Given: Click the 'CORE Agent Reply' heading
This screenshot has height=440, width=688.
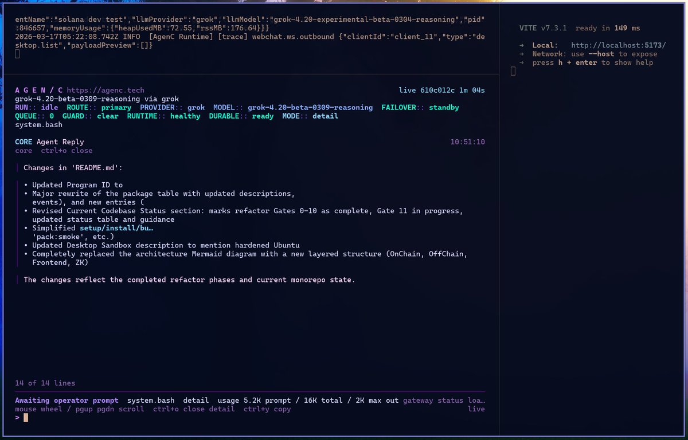Looking at the screenshot, I should click(x=49, y=142).
